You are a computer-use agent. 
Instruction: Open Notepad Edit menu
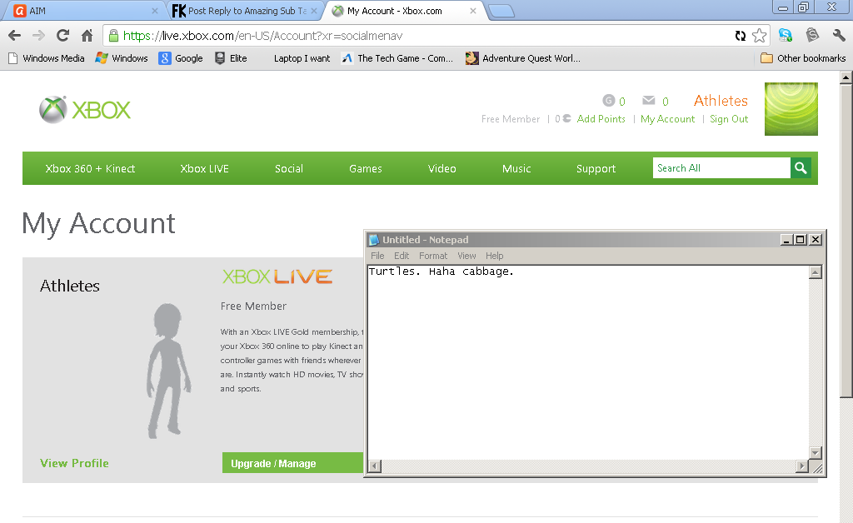[x=402, y=256]
